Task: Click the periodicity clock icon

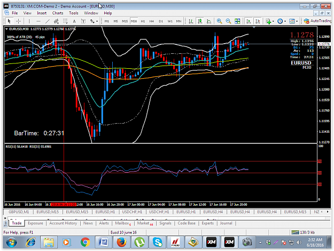Action: (280, 21)
